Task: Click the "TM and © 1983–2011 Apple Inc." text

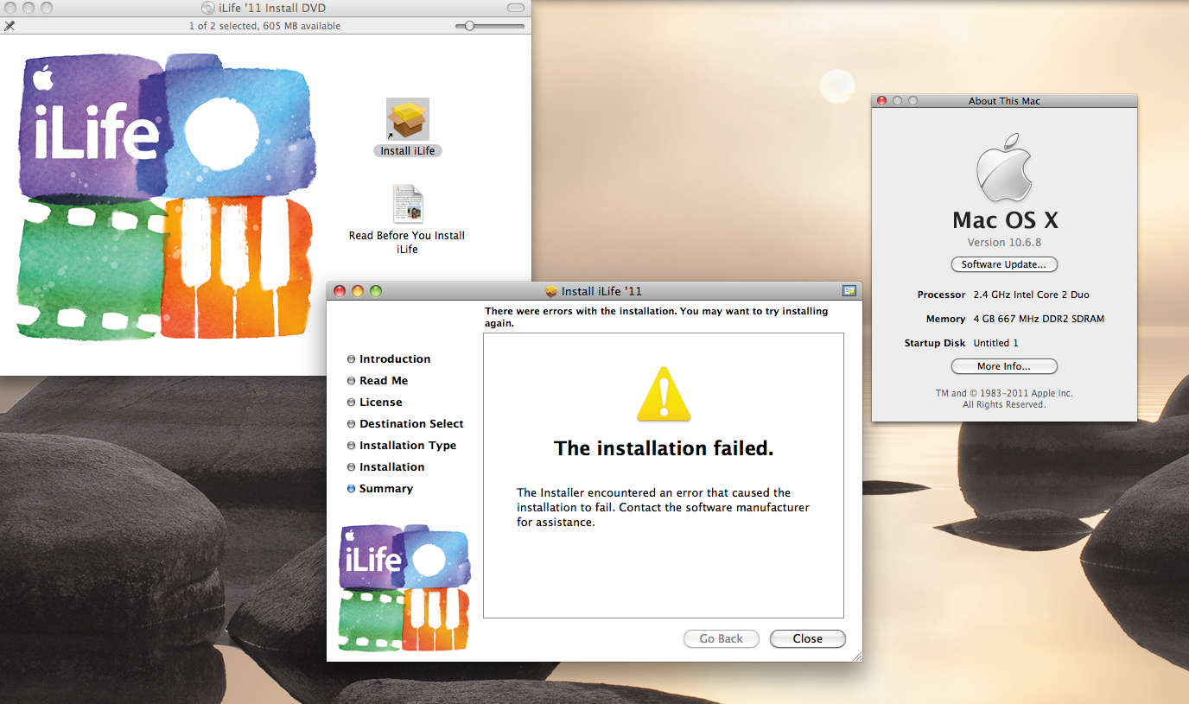Action: coord(1004,393)
